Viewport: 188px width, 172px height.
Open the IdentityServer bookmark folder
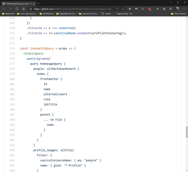(x=47, y=14)
